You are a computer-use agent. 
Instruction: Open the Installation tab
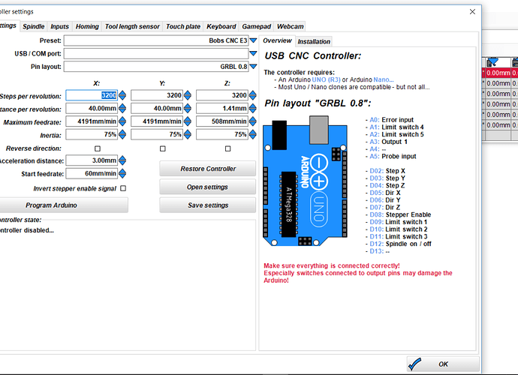click(314, 41)
